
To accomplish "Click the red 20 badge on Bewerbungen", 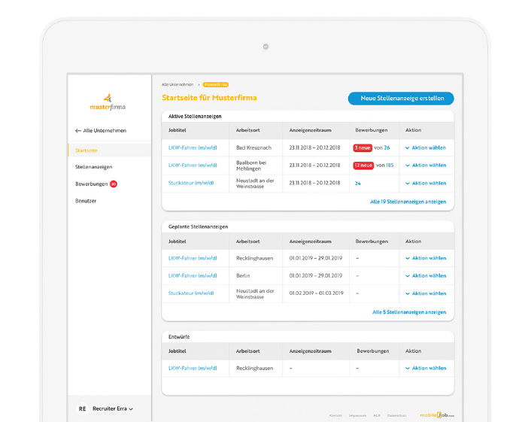I will coord(114,184).
